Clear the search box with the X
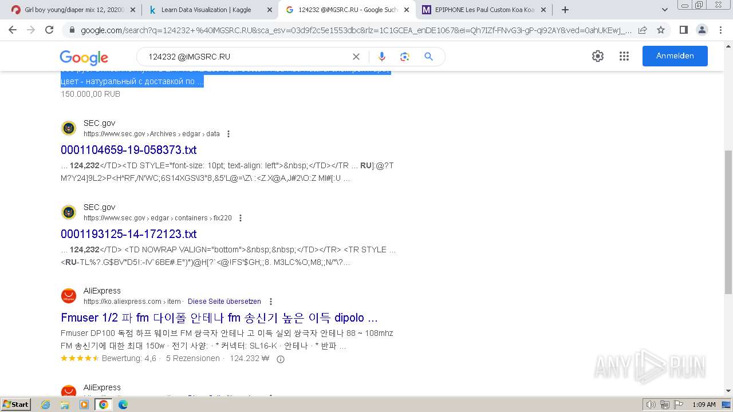 [x=356, y=57]
